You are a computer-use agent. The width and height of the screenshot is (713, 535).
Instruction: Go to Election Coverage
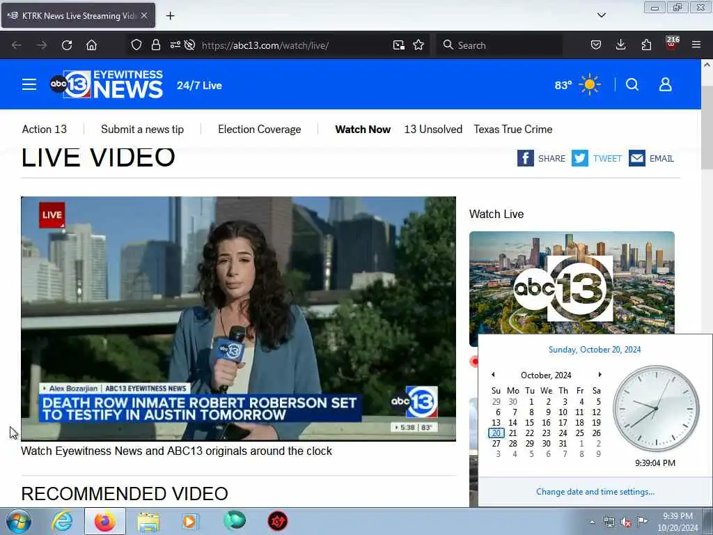point(259,129)
